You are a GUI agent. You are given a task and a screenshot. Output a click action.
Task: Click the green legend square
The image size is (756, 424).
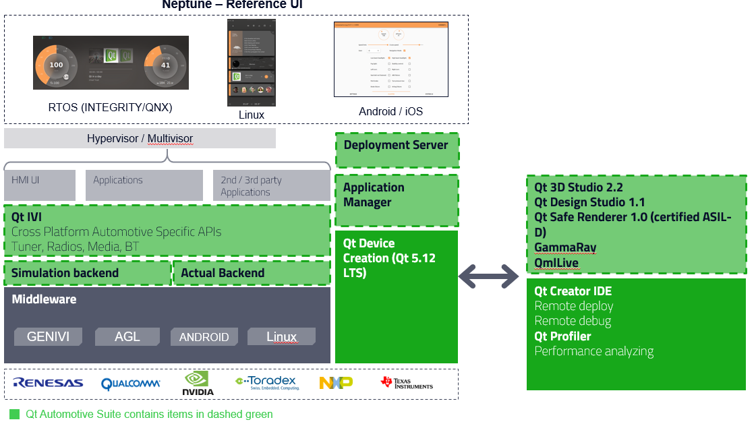point(14,414)
